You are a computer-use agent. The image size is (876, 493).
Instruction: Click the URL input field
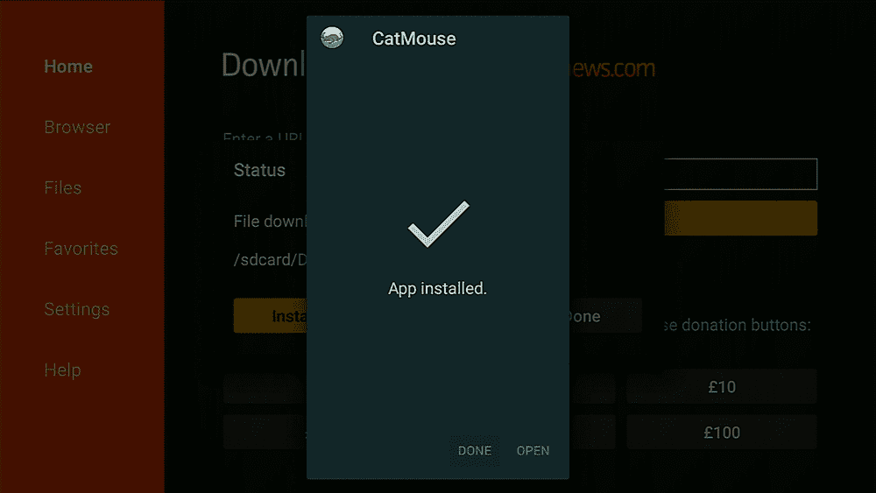pyautogui.click(x=740, y=174)
